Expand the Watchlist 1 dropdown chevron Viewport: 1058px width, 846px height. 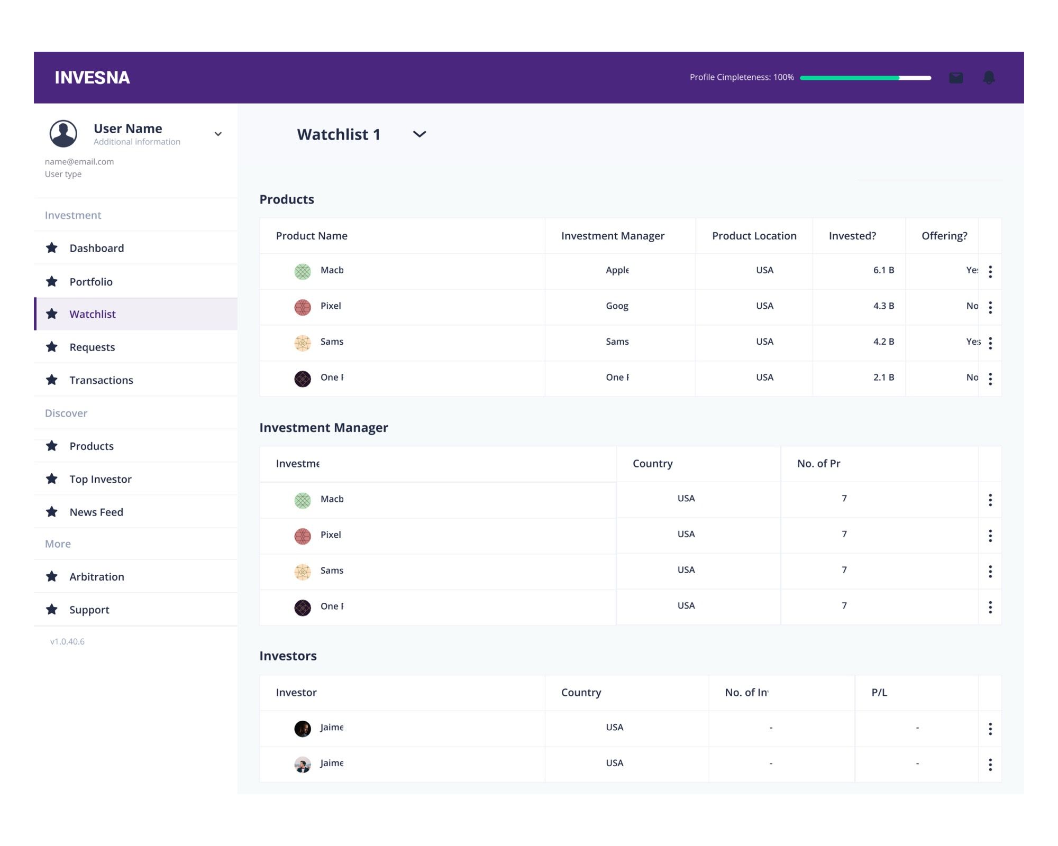click(419, 134)
